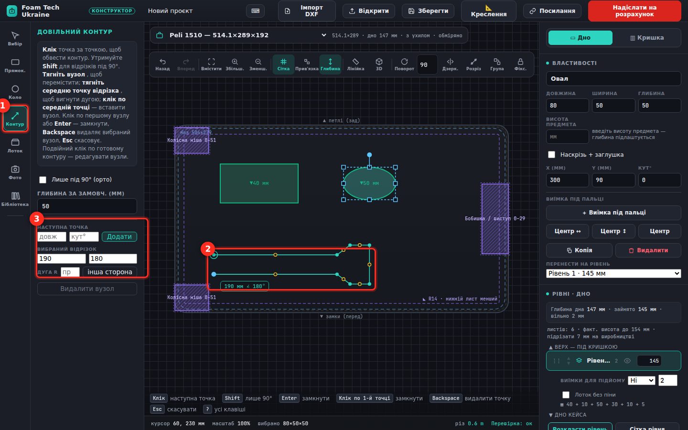688x430 pixels.
Task: Toggle the Глибина depth labels
Action: click(x=330, y=64)
